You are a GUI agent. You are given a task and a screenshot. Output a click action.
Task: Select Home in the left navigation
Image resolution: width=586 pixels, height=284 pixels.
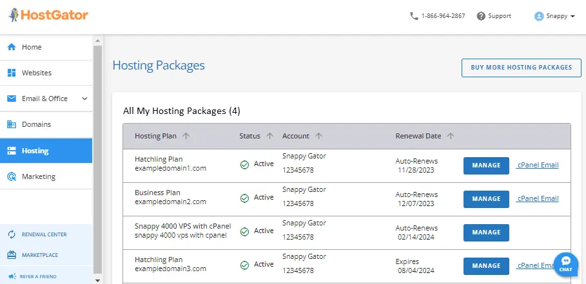coord(32,47)
